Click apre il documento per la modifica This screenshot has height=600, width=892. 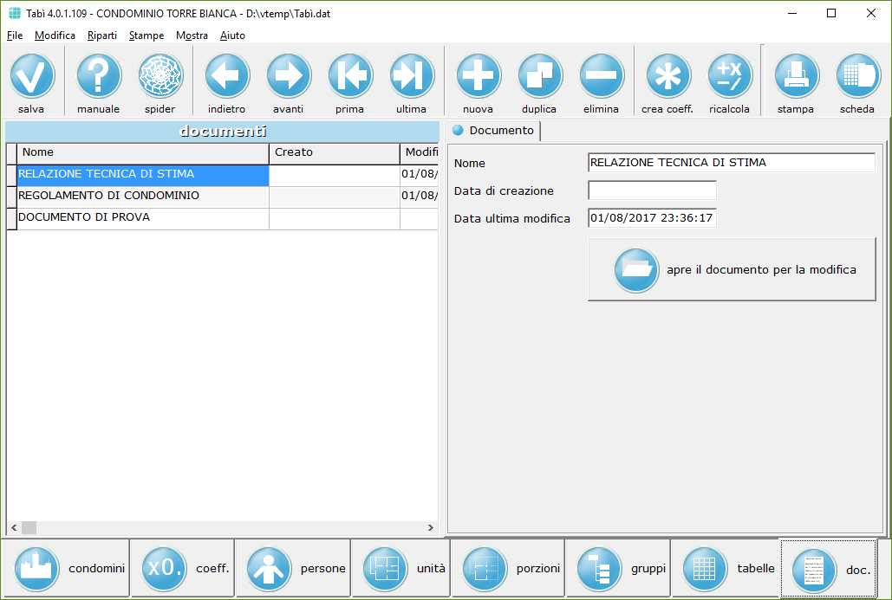pyautogui.click(x=732, y=270)
